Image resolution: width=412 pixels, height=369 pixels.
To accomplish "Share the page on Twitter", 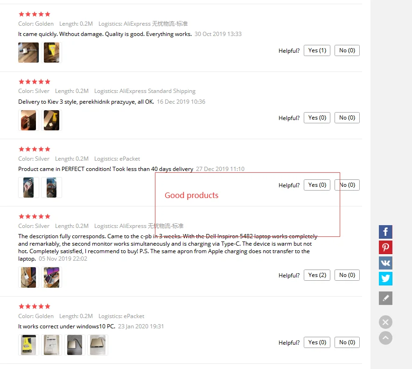I will 385,278.
